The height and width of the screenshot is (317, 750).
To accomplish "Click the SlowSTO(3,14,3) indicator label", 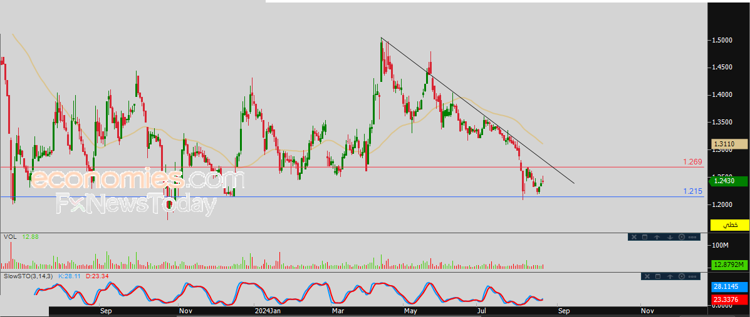I will pyautogui.click(x=29, y=276).
